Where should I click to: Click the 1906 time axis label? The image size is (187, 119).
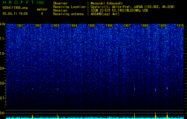click(x=109, y=26)
